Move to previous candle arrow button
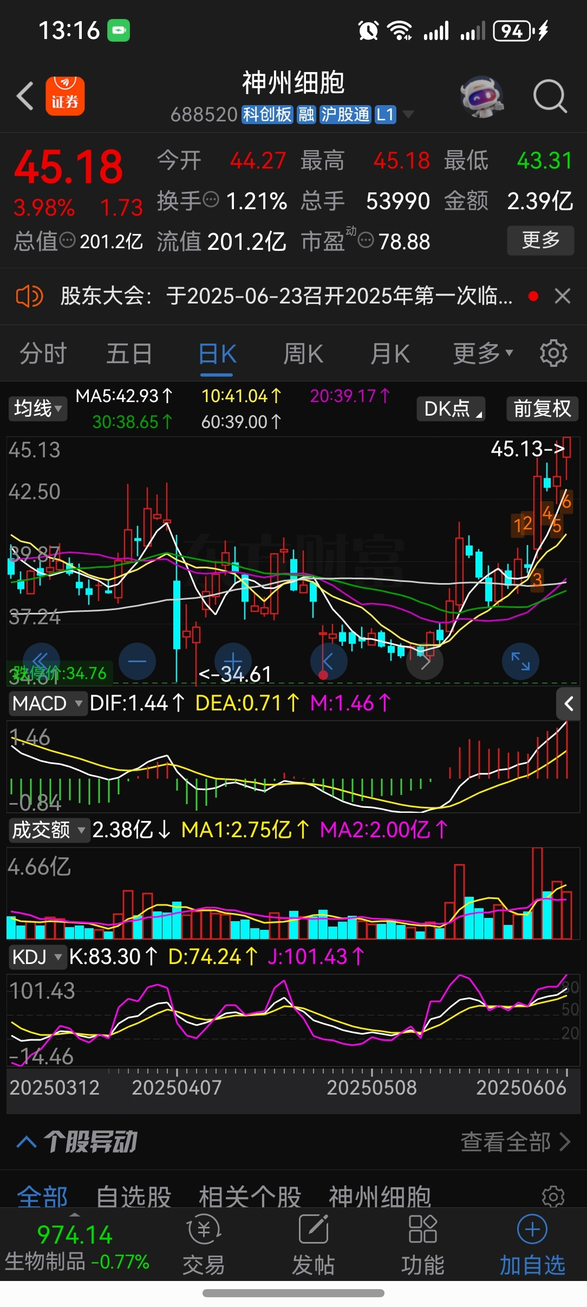The height and width of the screenshot is (1307, 587). [x=329, y=661]
